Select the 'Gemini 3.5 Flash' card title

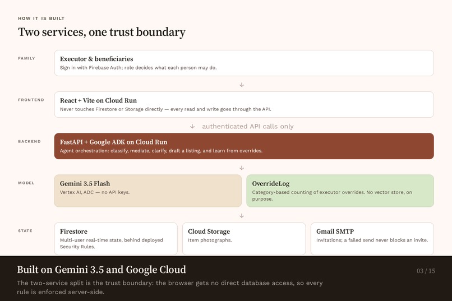tap(85, 183)
